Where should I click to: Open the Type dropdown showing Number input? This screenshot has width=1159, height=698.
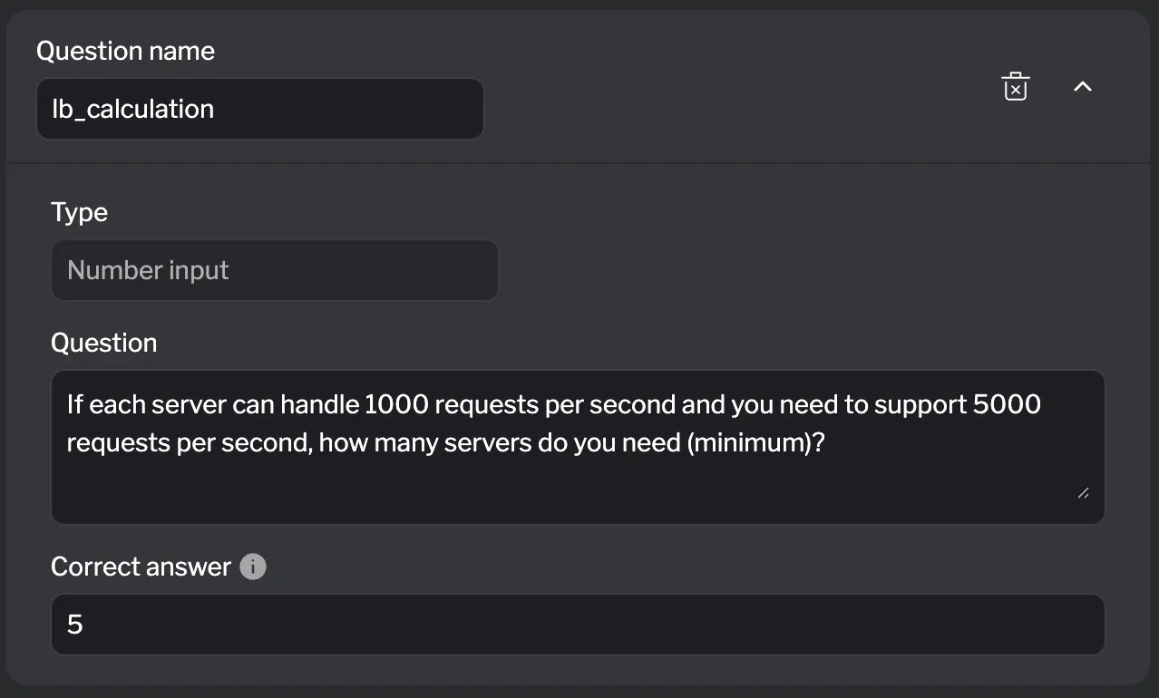(274, 270)
